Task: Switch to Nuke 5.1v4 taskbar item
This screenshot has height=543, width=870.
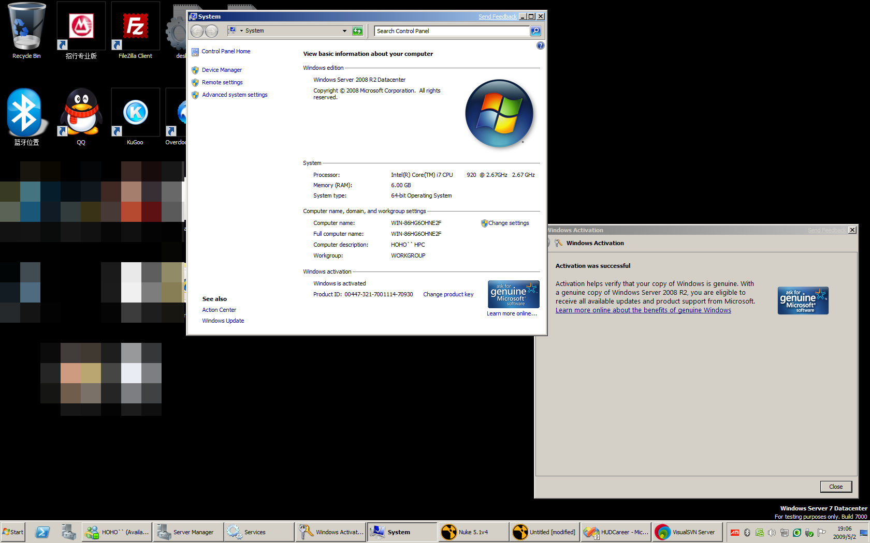Action: pyautogui.click(x=473, y=532)
